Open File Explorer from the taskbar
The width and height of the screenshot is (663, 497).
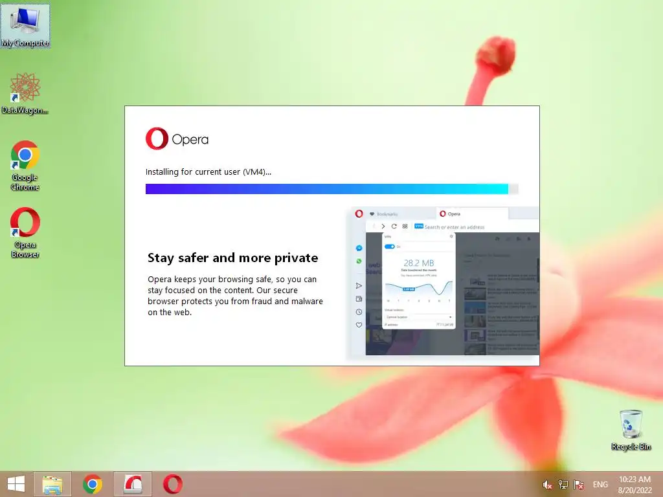pyautogui.click(x=52, y=484)
